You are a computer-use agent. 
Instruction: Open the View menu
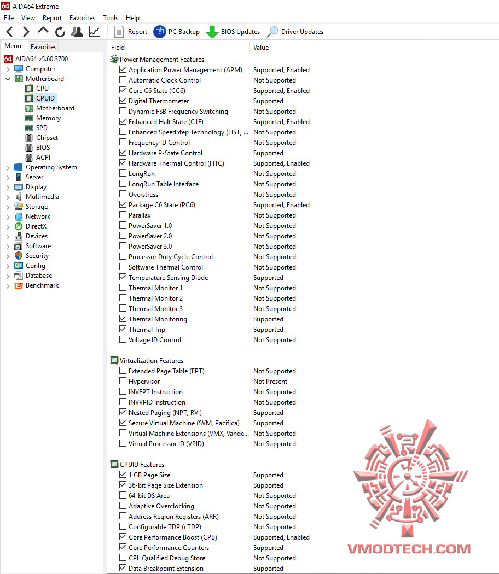28,18
